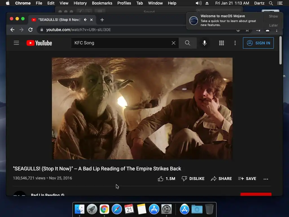289x217 pixels.
Task: Open Safari from the Dock
Action: pos(117,209)
